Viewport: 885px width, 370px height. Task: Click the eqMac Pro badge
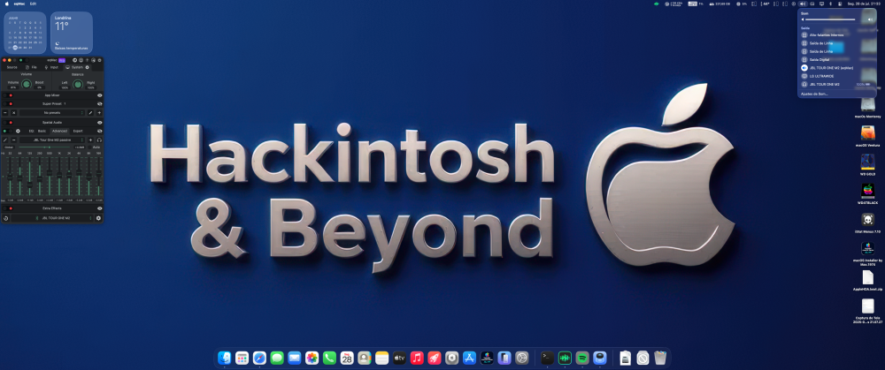point(62,60)
